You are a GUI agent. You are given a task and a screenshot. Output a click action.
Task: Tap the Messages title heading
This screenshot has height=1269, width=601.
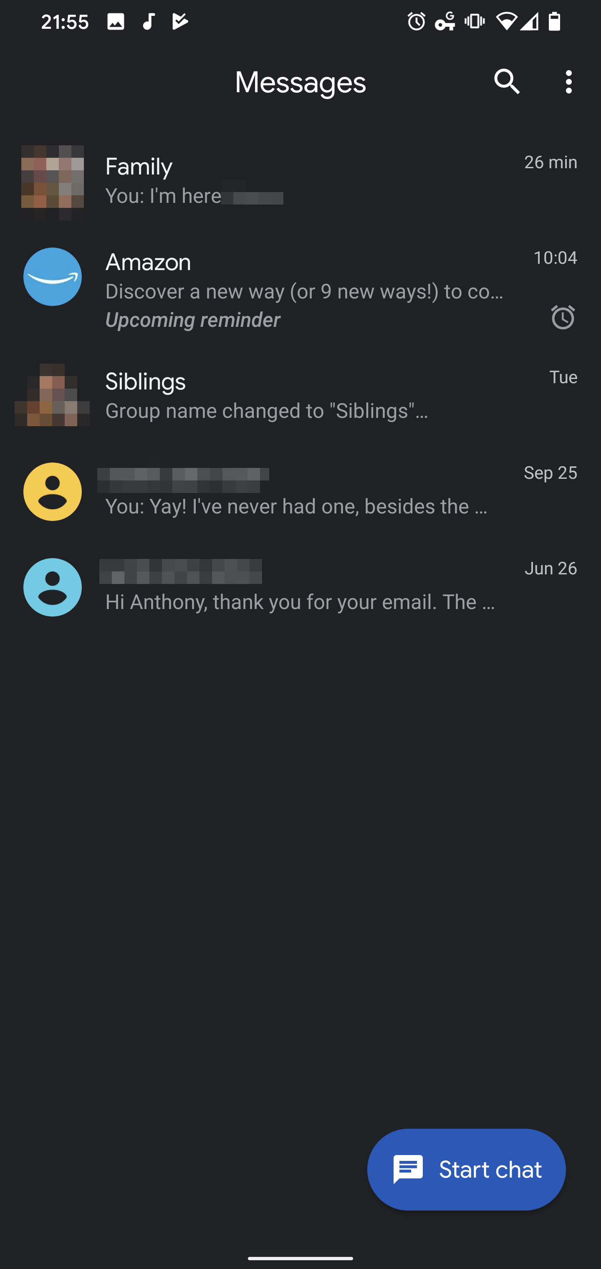[x=300, y=82]
